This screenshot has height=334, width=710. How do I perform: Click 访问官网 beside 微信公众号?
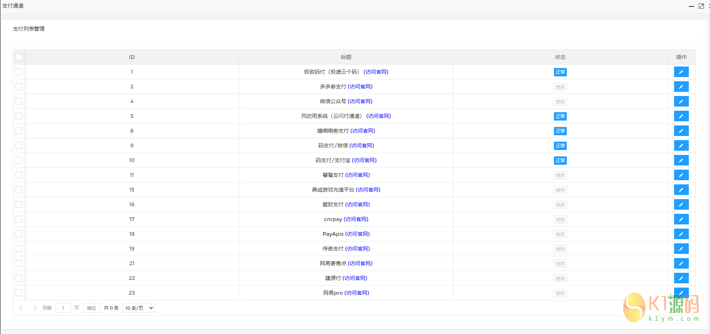point(360,101)
